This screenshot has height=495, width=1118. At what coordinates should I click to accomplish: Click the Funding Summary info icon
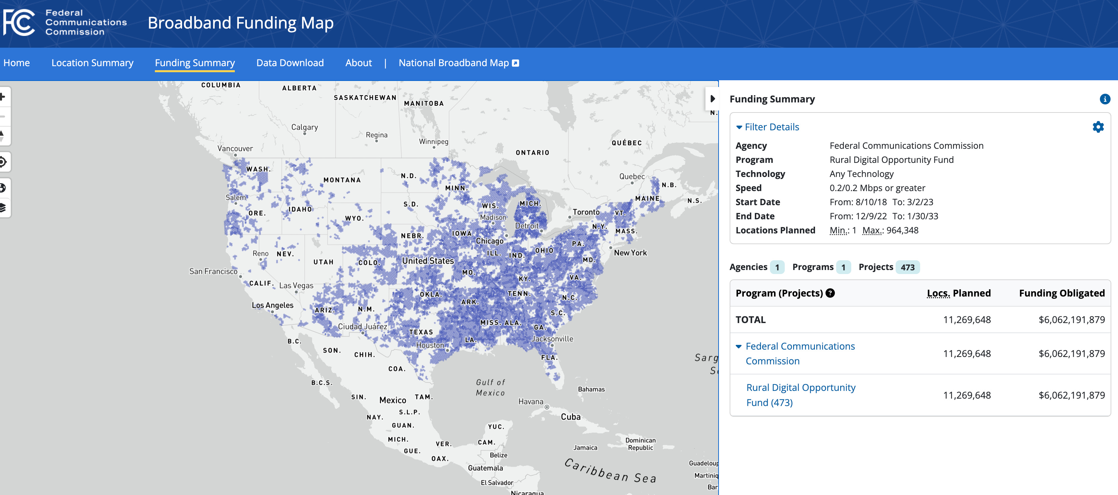[x=1105, y=99]
